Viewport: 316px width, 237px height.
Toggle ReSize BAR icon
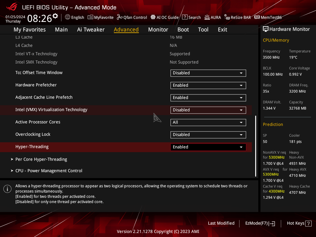(227, 17)
